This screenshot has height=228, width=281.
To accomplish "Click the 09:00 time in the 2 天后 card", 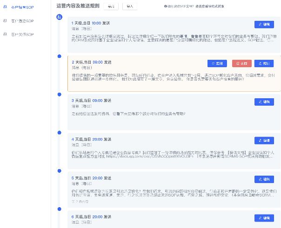I will pos(98,62).
